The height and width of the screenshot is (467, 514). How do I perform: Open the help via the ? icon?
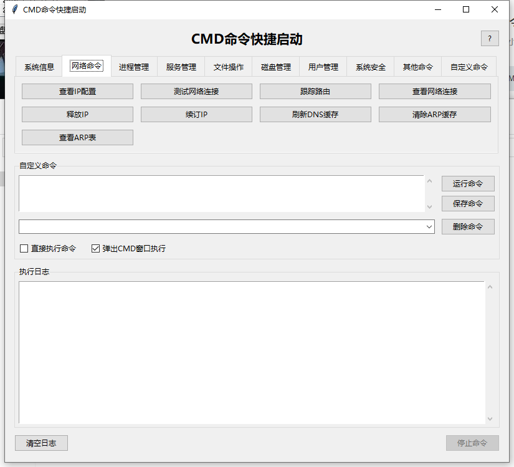pyautogui.click(x=490, y=38)
